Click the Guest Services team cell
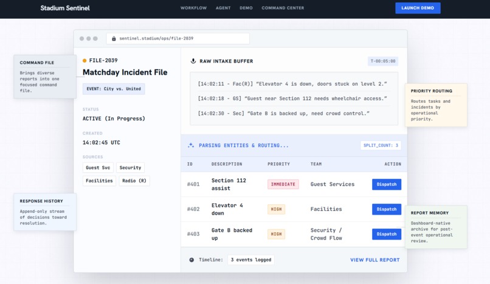 point(333,184)
